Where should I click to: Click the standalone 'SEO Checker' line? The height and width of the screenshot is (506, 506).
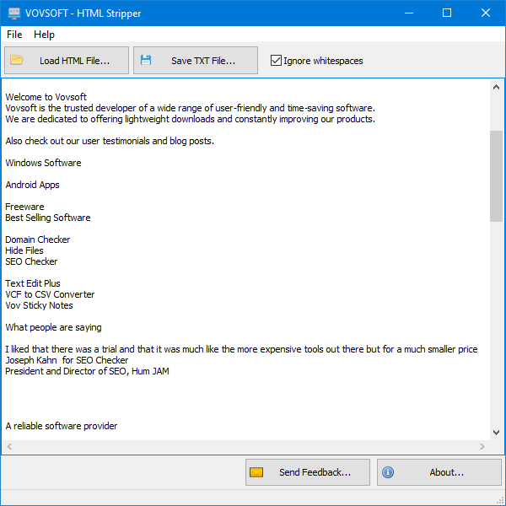click(x=31, y=261)
